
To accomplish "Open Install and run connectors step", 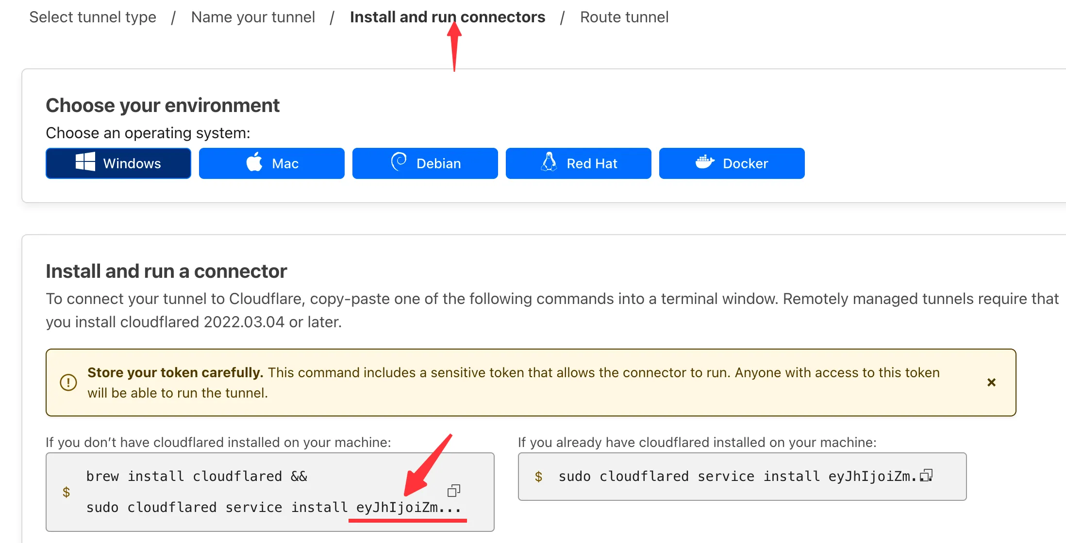I will click(x=447, y=17).
